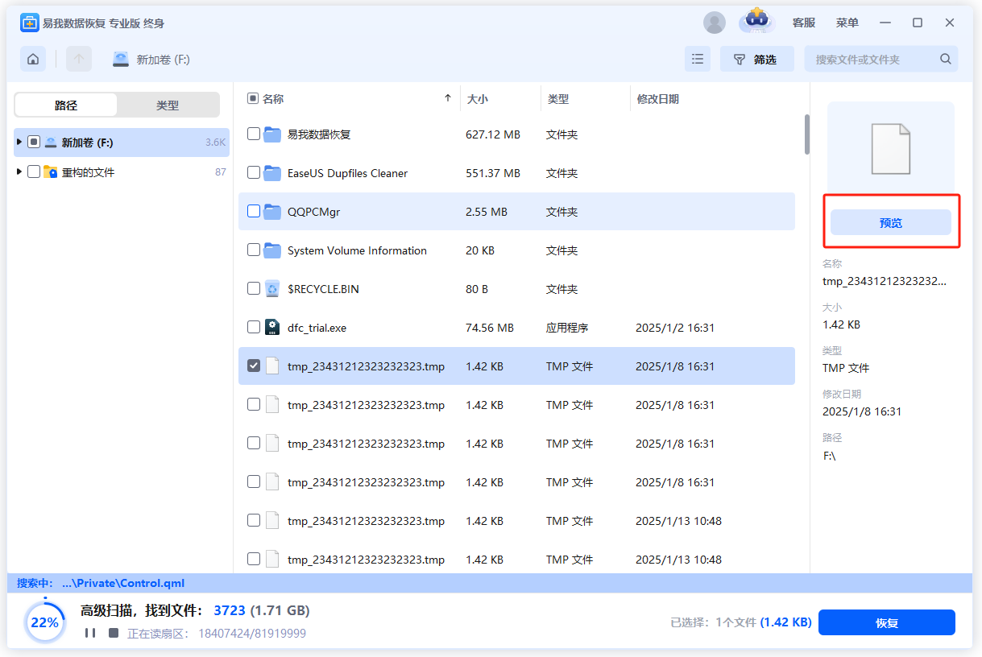The width and height of the screenshot is (982, 657).
Task: Expand the 新加卷 (F:) tree node
Action: click(19, 142)
